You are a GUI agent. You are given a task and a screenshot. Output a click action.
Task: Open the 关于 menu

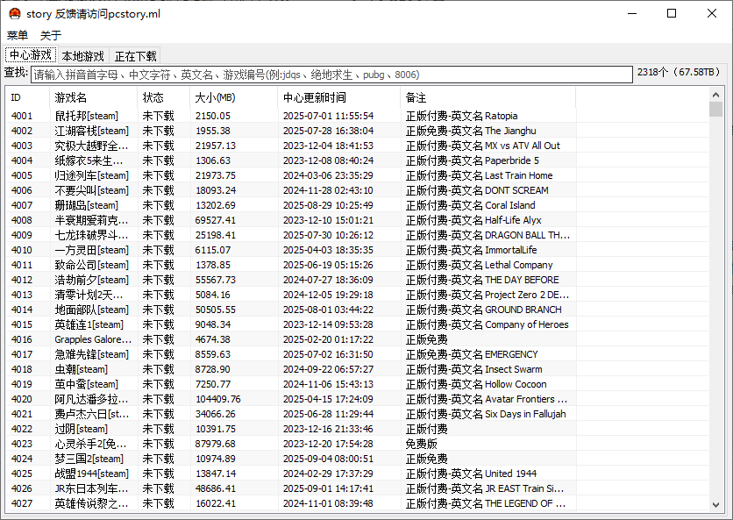(x=51, y=35)
